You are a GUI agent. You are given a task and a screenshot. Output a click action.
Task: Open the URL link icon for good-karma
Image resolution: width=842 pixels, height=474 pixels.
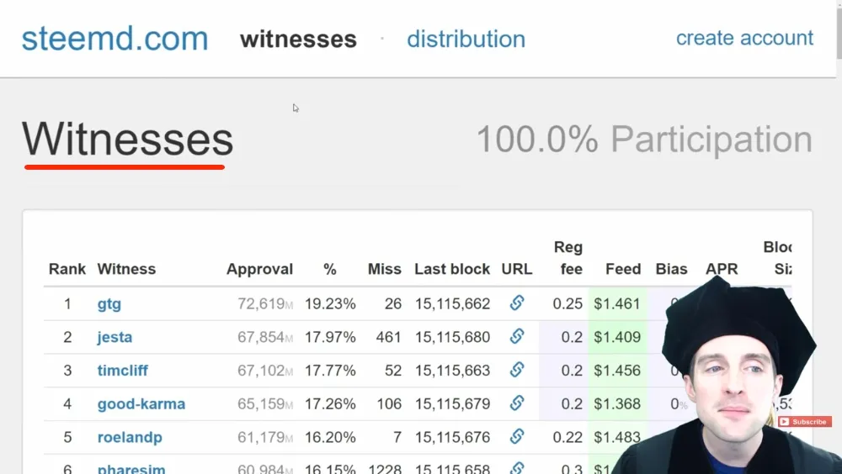(517, 403)
